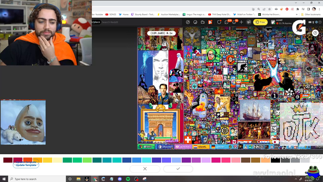The height and width of the screenshot is (182, 323).
Task: Open the Imgur bookmark
Action: (194, 15)
